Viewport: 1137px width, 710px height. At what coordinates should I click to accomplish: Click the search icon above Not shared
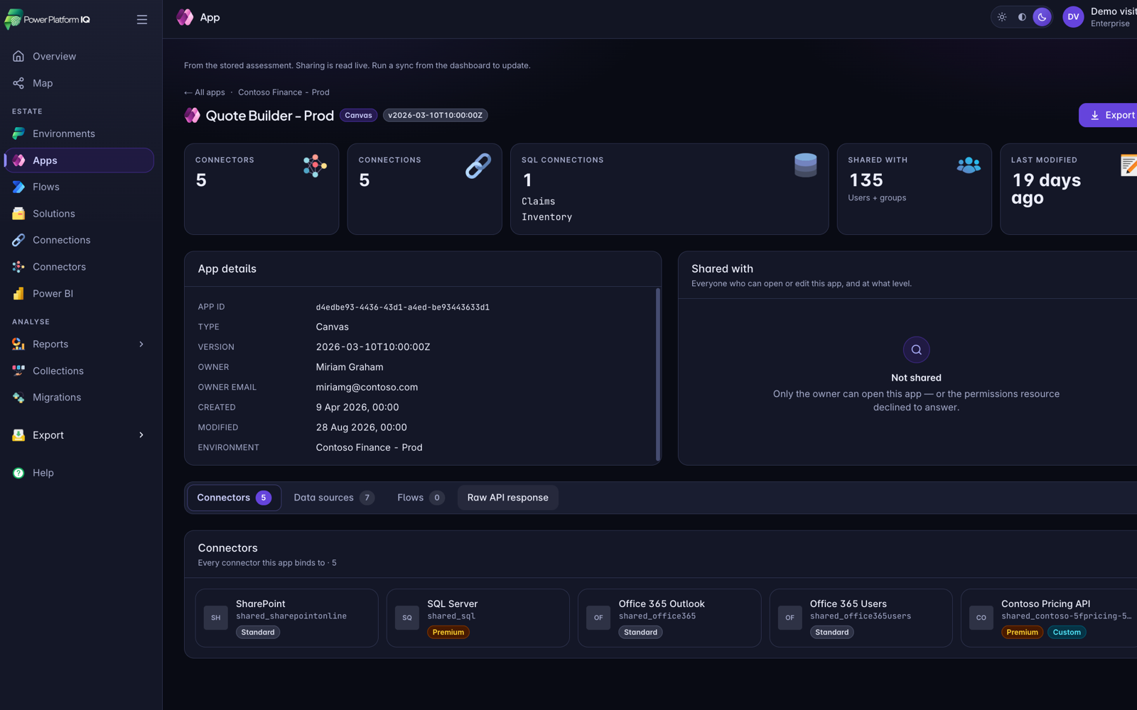pos(916,349)
